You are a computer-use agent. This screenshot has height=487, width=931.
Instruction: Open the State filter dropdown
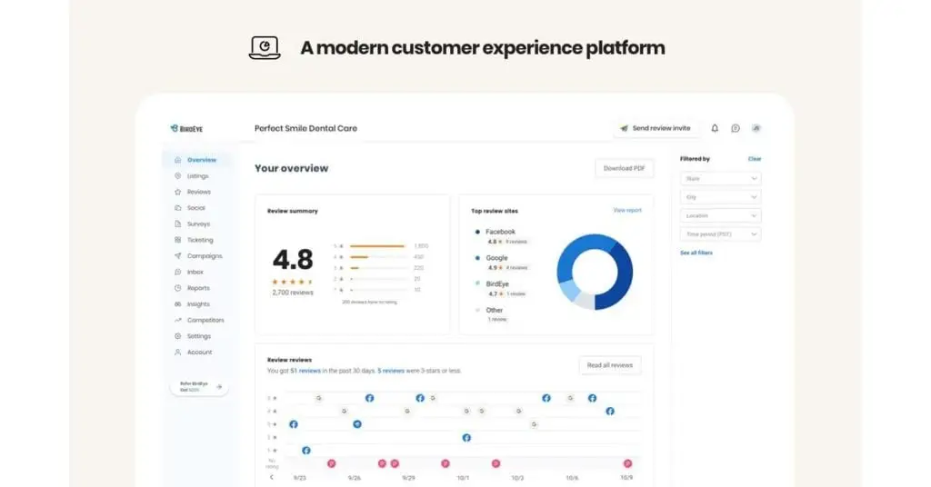[x=720, y=179]
